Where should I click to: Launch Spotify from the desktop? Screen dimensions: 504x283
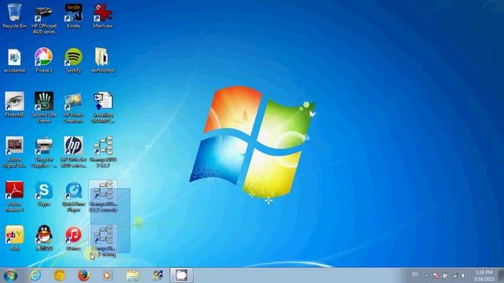pos(73,61)
